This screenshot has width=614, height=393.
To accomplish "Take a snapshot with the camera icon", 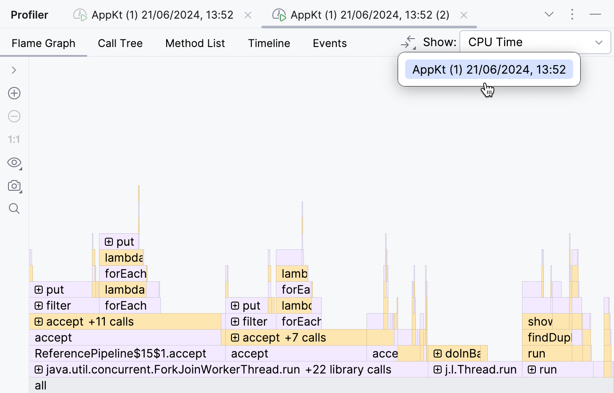I will click(14, 186).
